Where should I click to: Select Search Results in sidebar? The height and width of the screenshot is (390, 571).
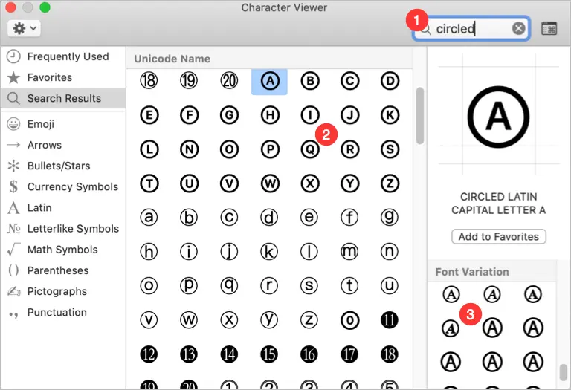point(63,98)
